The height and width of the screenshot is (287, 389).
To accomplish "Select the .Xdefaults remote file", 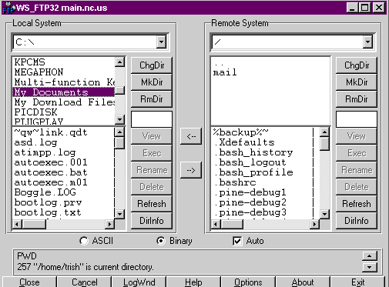I will [265, 142].
